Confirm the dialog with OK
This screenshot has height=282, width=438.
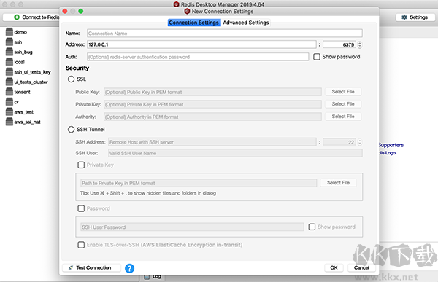point(334,267)
